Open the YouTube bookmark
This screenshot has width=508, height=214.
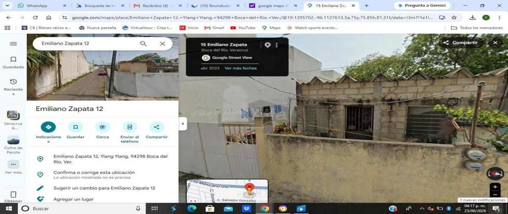243,28
